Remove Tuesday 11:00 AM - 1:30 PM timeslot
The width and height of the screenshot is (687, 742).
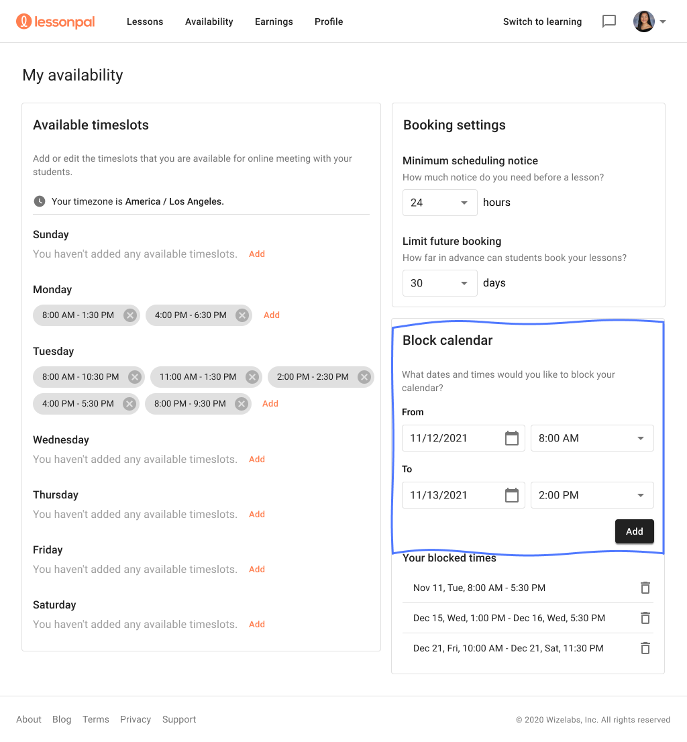252,377
